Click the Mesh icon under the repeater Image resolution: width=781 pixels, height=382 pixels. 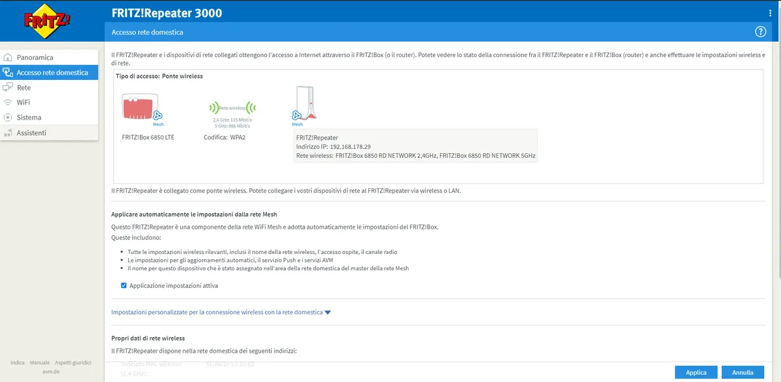(297, 117)
